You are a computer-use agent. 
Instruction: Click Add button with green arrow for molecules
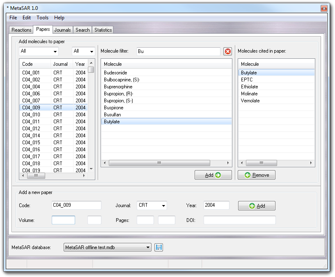[x=213, y=175]
